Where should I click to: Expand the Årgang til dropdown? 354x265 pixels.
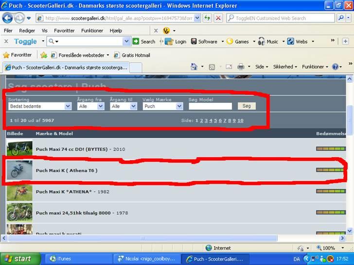pyautogui.click(x=123, y=106)
